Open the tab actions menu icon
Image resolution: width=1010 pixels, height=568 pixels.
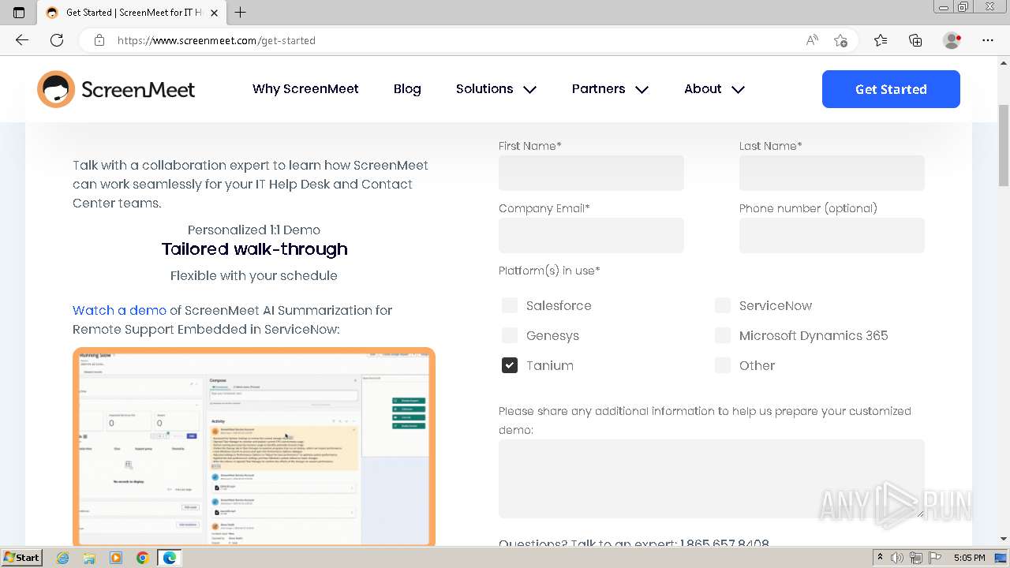(x=19, y=12)
